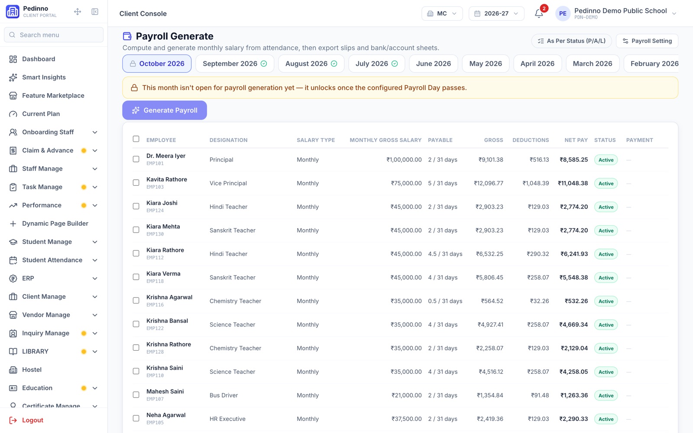Image resolution: width=693 pixels, height=433 pixels.
Task: Select the April 2026 month button
Action: click(x=538, y=64)
